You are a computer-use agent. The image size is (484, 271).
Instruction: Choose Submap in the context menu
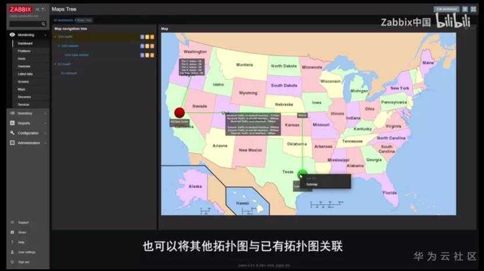coord(312,184)
